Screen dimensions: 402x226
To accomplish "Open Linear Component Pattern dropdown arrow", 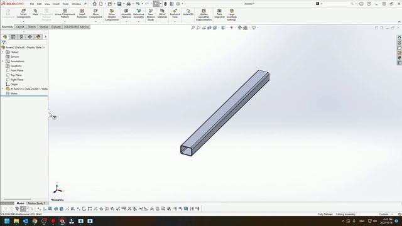I will [x=65, y=21].
